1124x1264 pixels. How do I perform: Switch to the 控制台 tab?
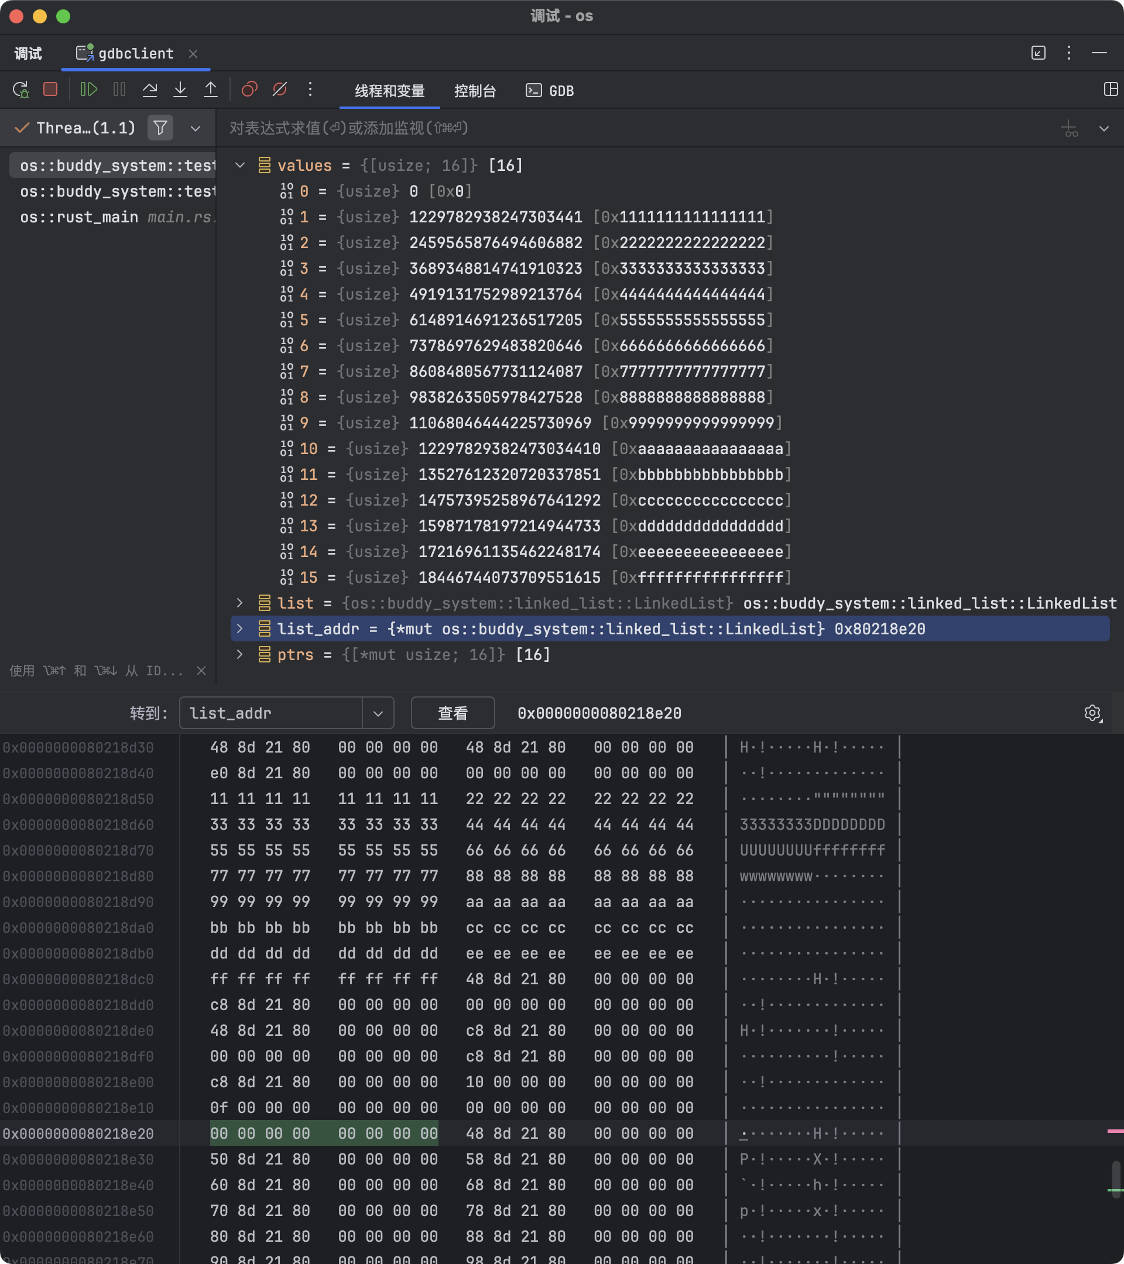click(x=474, y=91)
